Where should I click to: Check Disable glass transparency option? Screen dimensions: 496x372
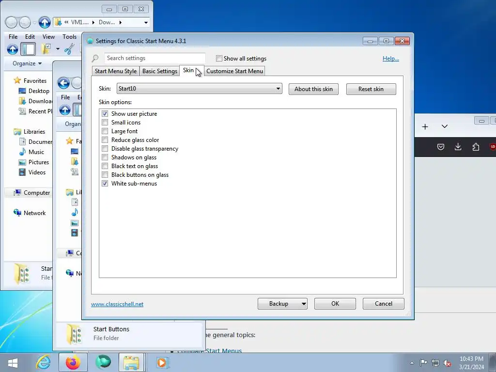pos(105,148)
